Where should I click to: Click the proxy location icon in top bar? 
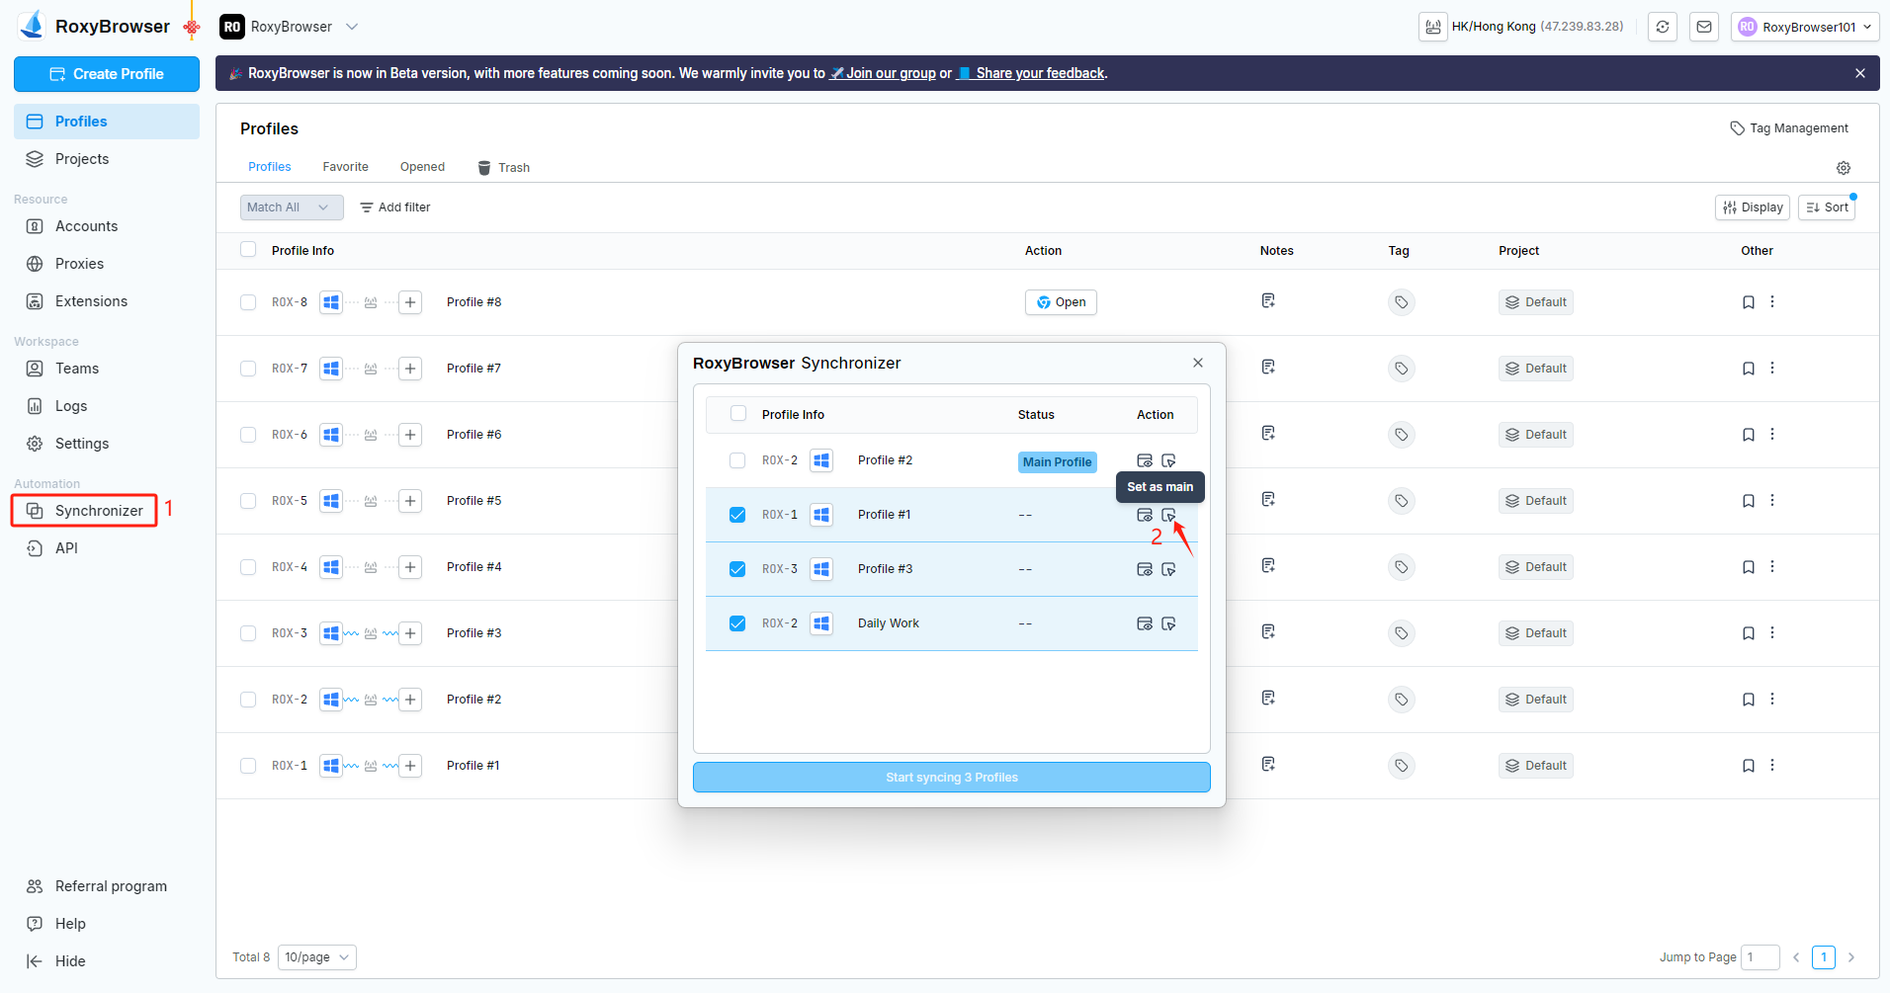pos(1433,27)
